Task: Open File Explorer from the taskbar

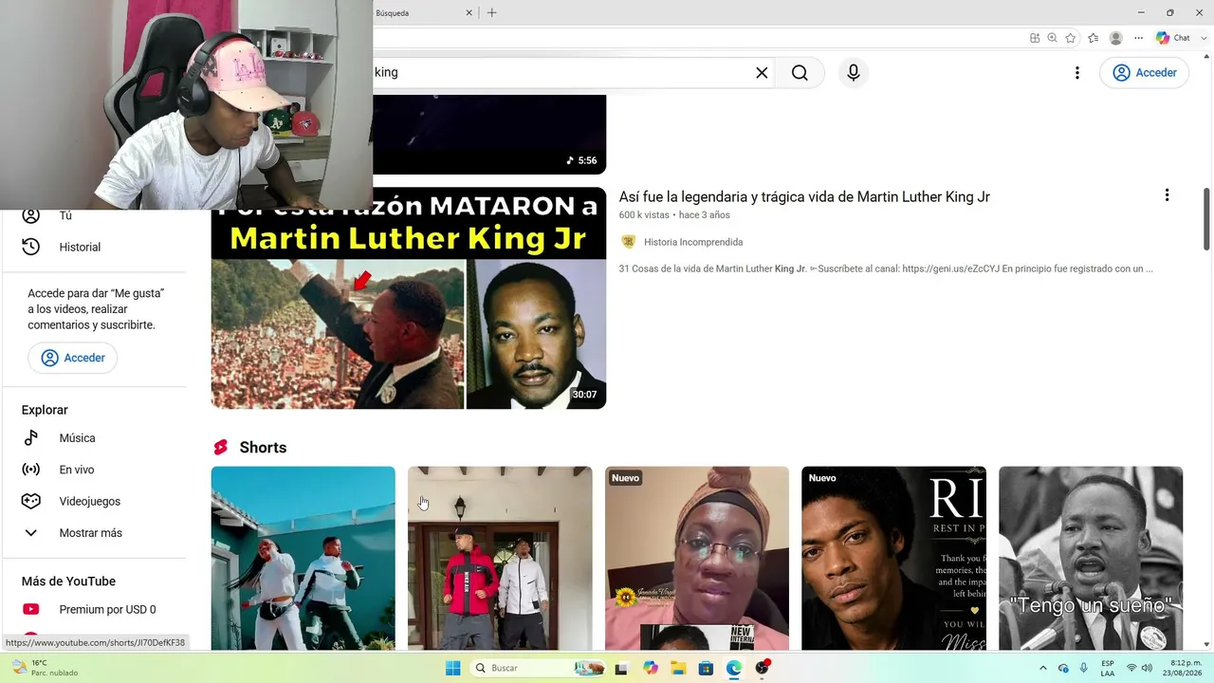Action: click(x=678, y=668)
